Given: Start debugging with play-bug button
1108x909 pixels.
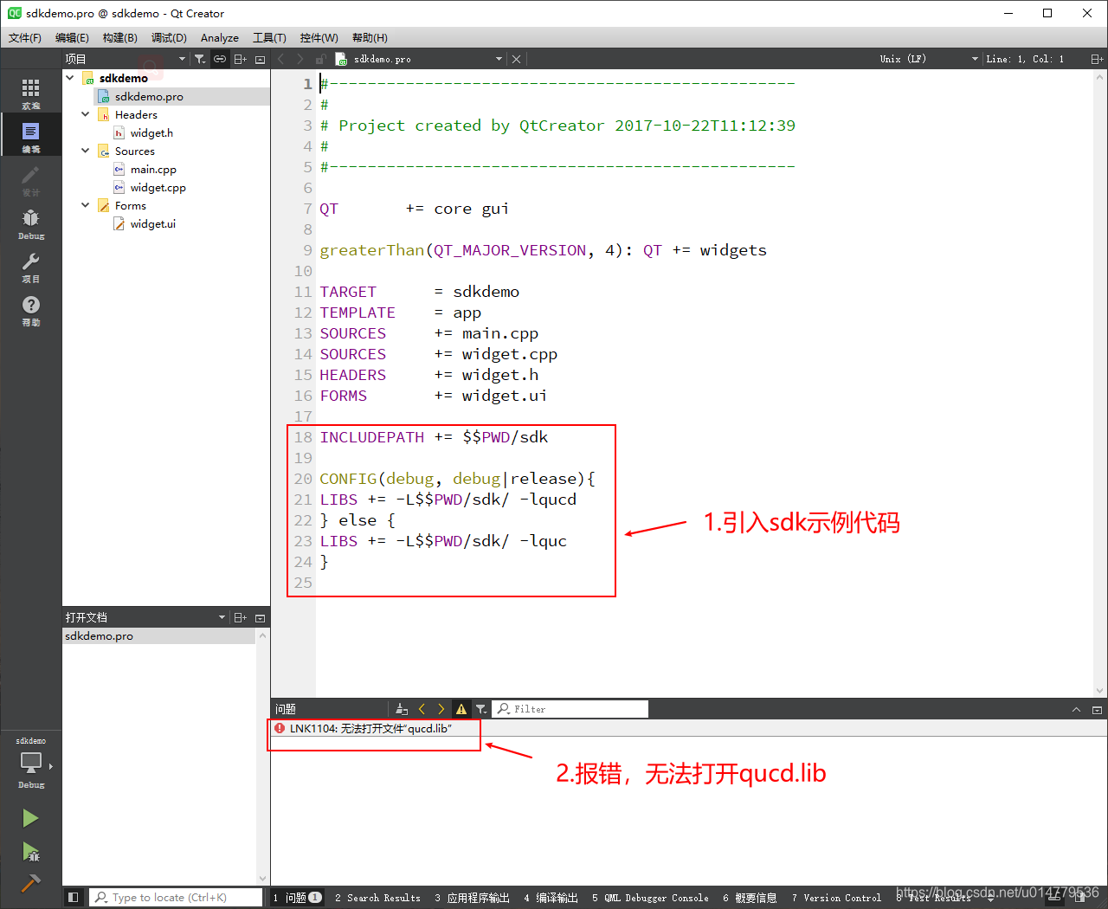Looking at the screenshot, I should tap(30, 851).
